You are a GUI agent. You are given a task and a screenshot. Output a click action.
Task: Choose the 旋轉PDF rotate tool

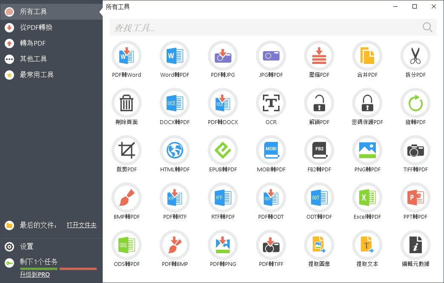click(415, 103)
